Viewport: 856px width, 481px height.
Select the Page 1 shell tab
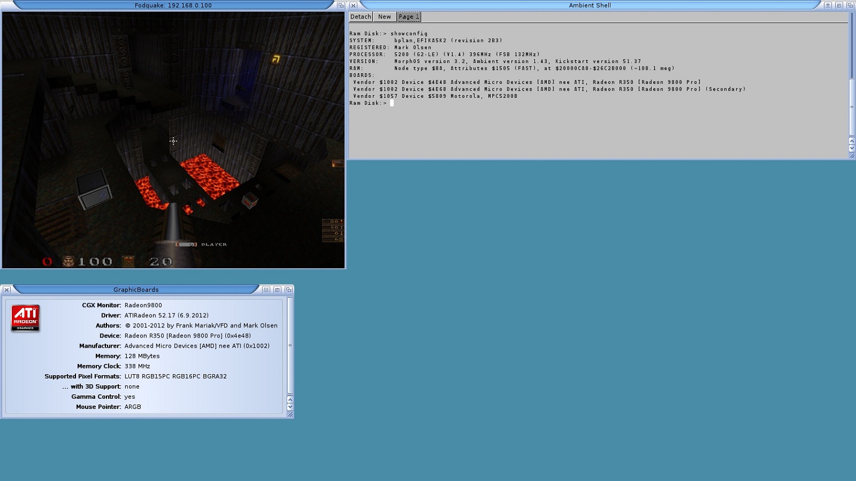tap(408, 17)
